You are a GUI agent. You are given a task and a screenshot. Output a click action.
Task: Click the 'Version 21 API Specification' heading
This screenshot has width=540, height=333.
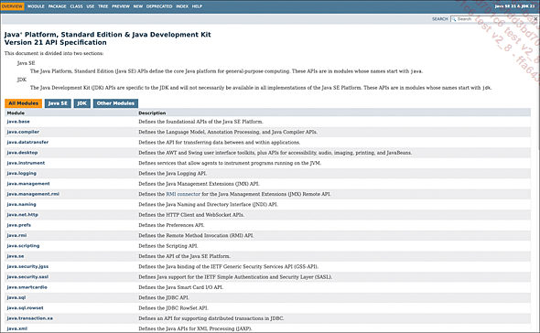[56, 42]
